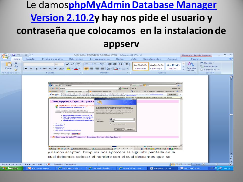
Task: Click the spell check status icon
Action: pos(48,164)
